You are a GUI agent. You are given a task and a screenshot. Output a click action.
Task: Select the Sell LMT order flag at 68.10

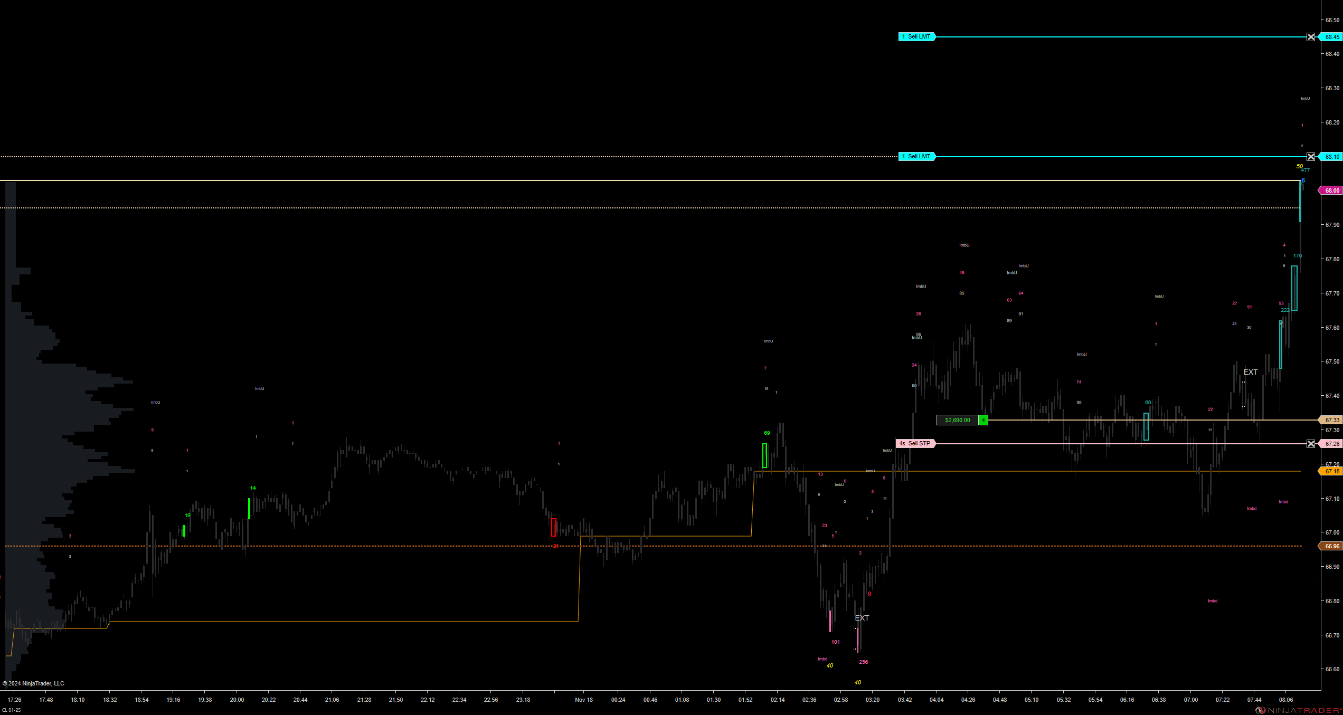tap(917, 157)
